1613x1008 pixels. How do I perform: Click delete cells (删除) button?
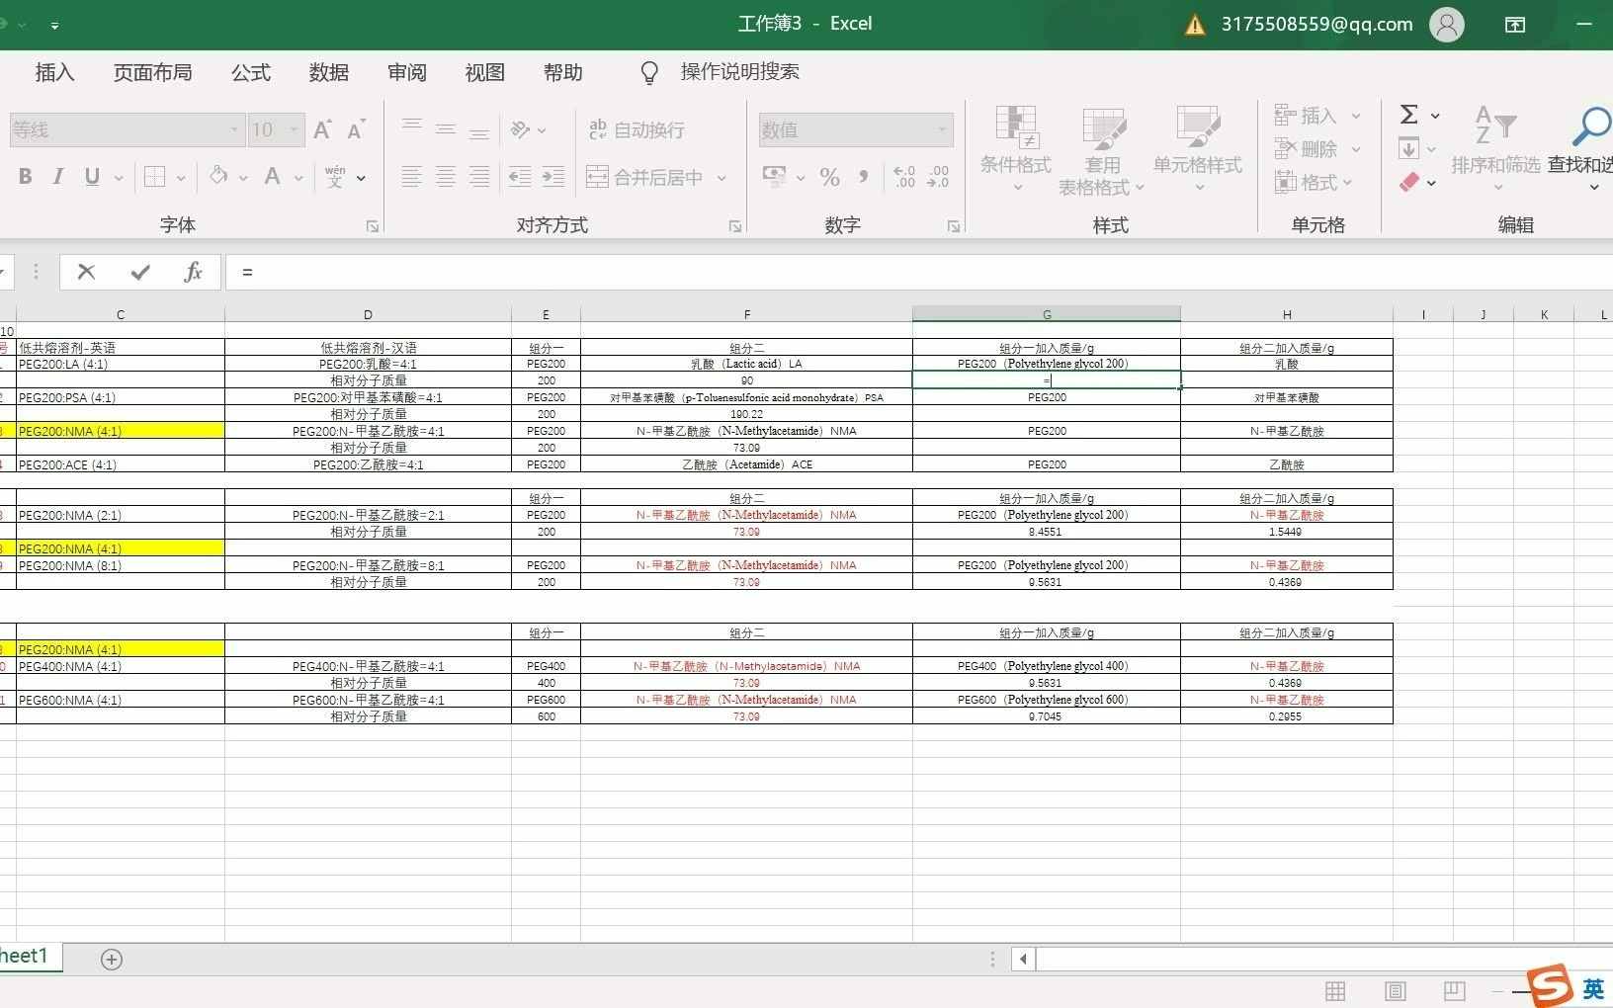click(1306, 149)
